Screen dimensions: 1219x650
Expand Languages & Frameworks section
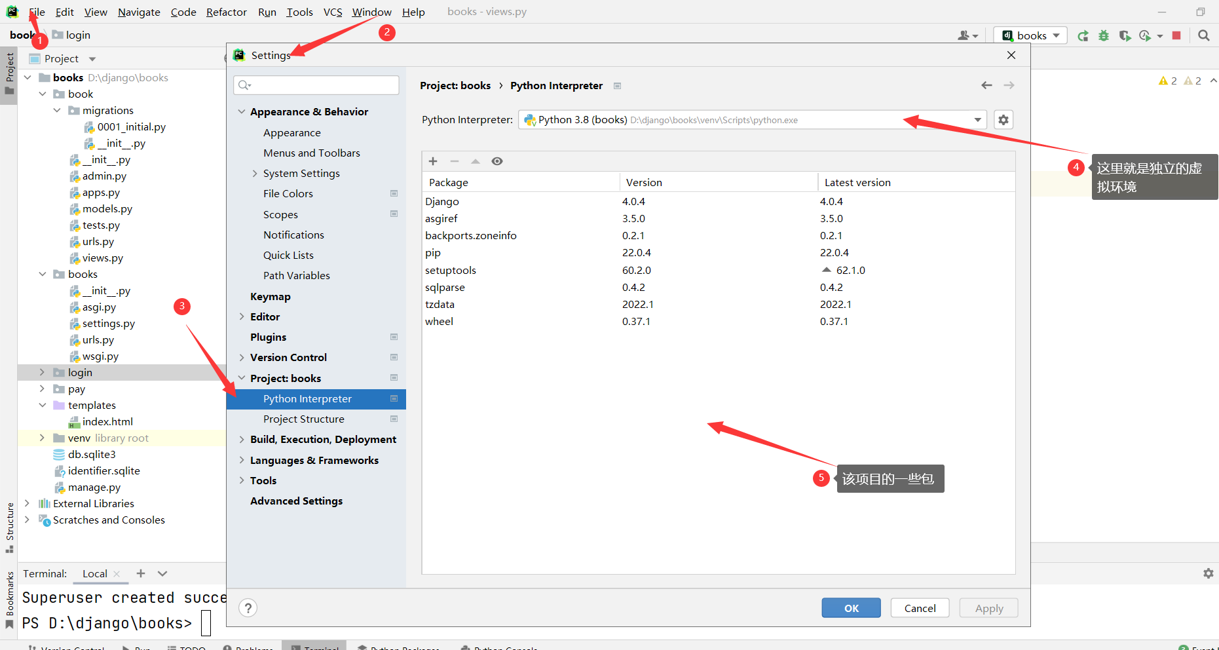coord(242,460)
